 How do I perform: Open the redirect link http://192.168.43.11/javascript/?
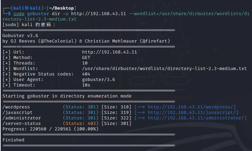click(x=193, y=112)
